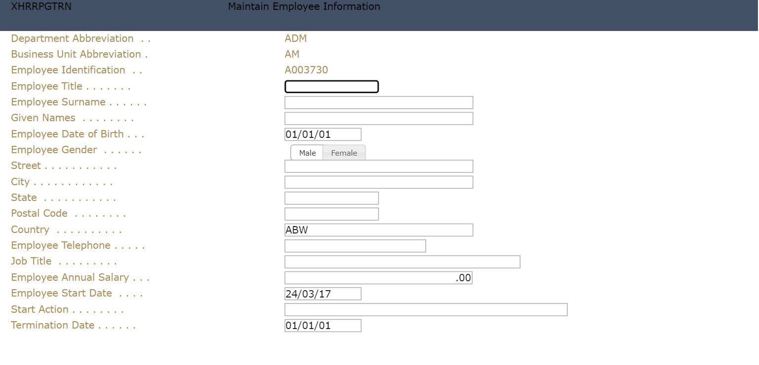Image resolution: width=759 pixels, height=365 pixels.
Task: Click the Employee Identification value A003730
Action: tap(306, 70)
